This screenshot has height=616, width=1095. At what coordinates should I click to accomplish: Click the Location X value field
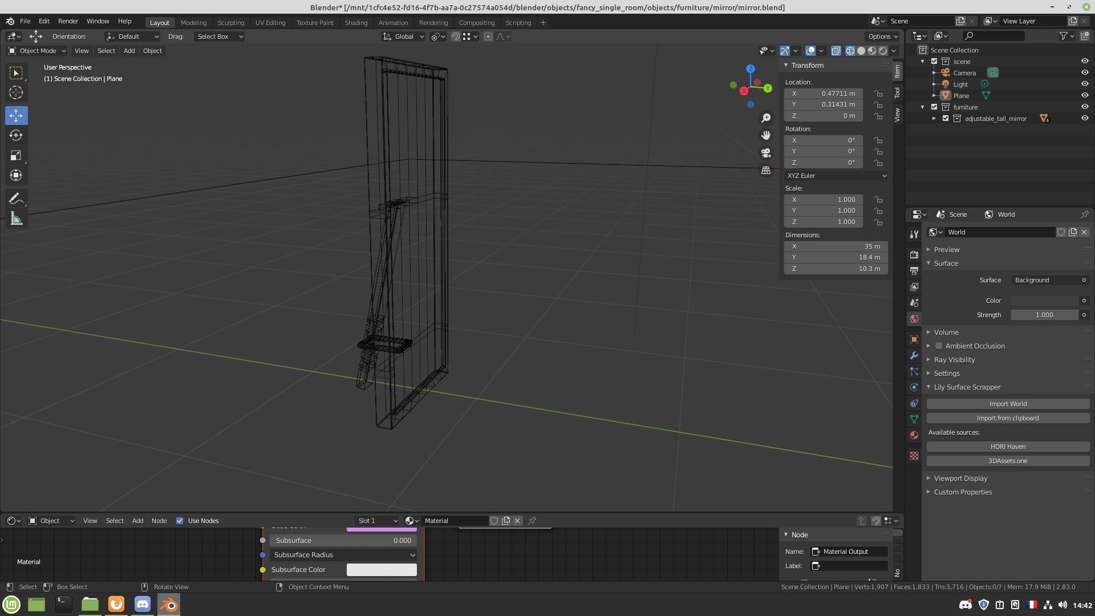pos(824,94)
